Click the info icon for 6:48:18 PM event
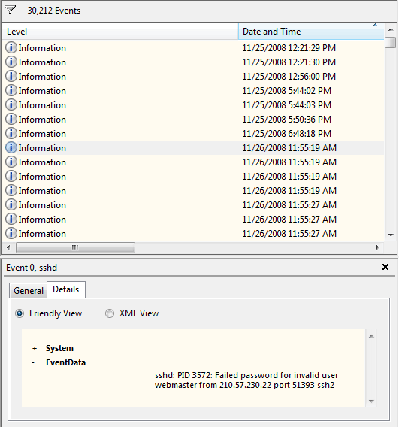The height and width of the screenshot is (427, 399). (x=11, y=134)
